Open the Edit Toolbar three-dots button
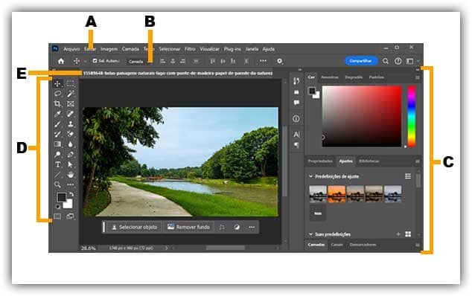Image resolution: width=472 pixels, height=296 pixels. pos(71,184)
